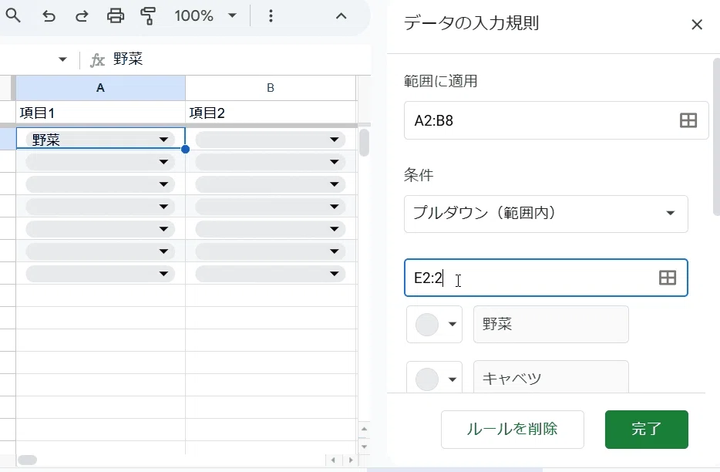Open the last dropdown in column A

(x=163, y=274)
